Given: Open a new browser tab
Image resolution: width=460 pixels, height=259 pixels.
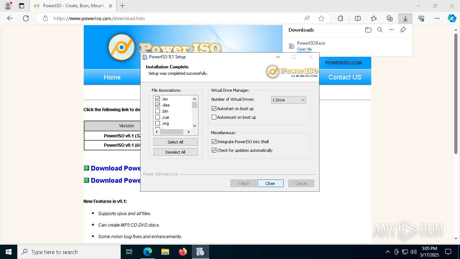Looking at the screenshot, I should (123, 6).
